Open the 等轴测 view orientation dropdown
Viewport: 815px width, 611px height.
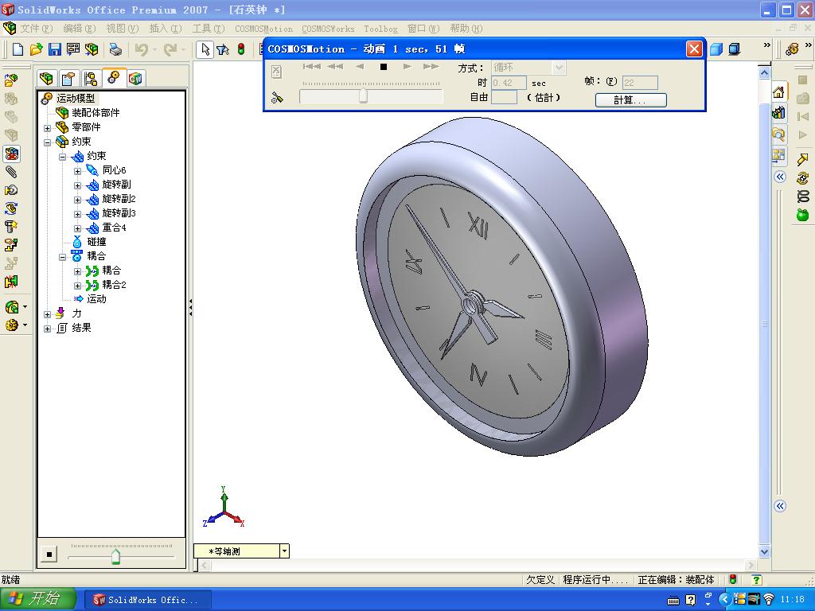(x=284, y=551)
